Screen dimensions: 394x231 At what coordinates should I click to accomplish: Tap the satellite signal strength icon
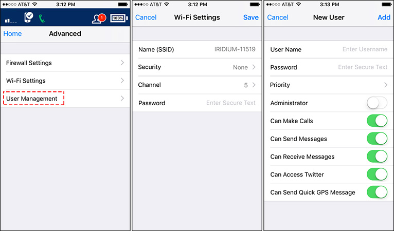pos(11,21)
